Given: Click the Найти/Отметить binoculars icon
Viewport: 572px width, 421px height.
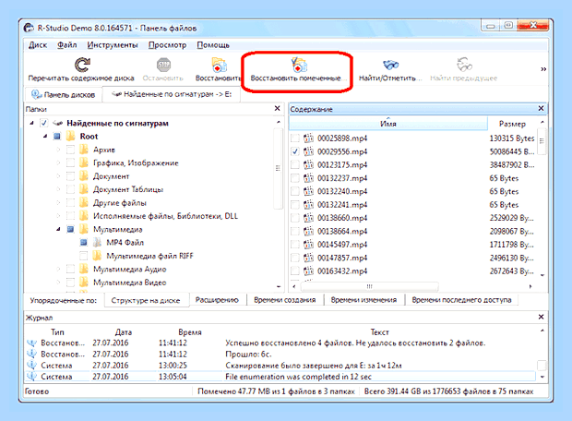Looking at the screenshot, I should tap(390, 65).
